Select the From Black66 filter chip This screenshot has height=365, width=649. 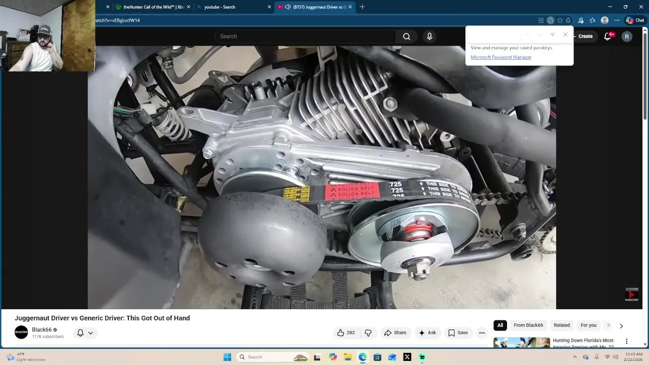tap(528, 325)
